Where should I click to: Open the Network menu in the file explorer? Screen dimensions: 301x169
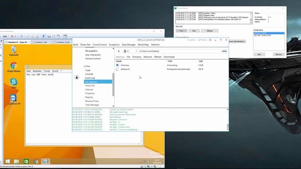pos(148,57)
